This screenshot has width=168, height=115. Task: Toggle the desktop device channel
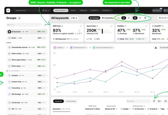[x=124, y=18]
